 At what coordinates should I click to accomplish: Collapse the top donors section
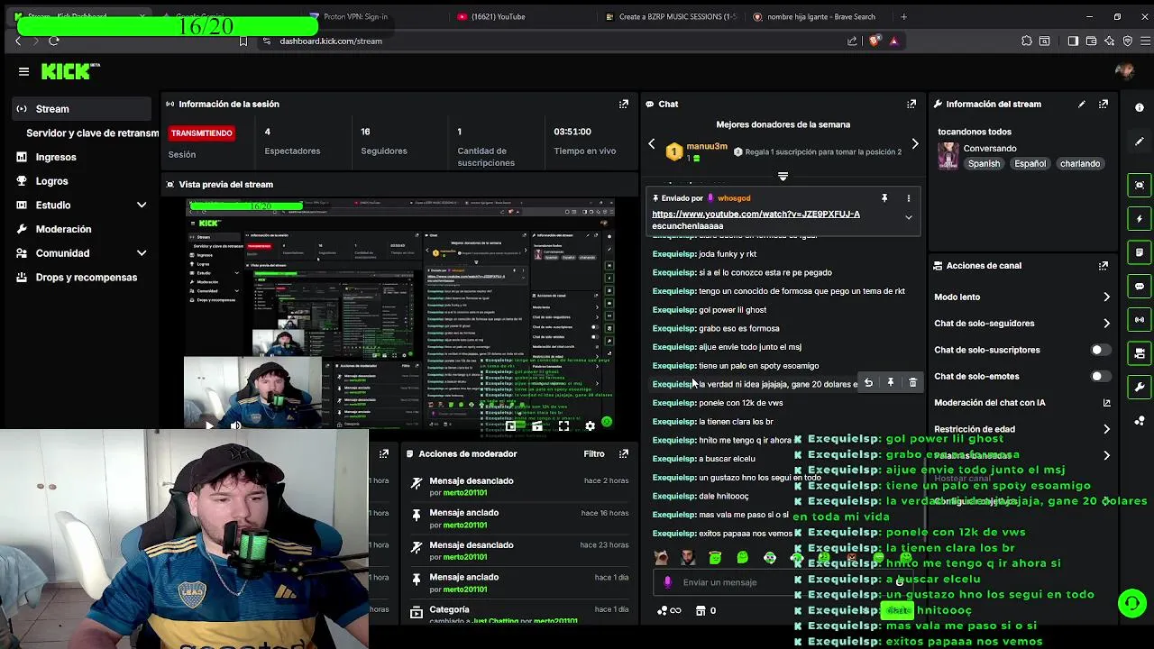tap(783, 177)
